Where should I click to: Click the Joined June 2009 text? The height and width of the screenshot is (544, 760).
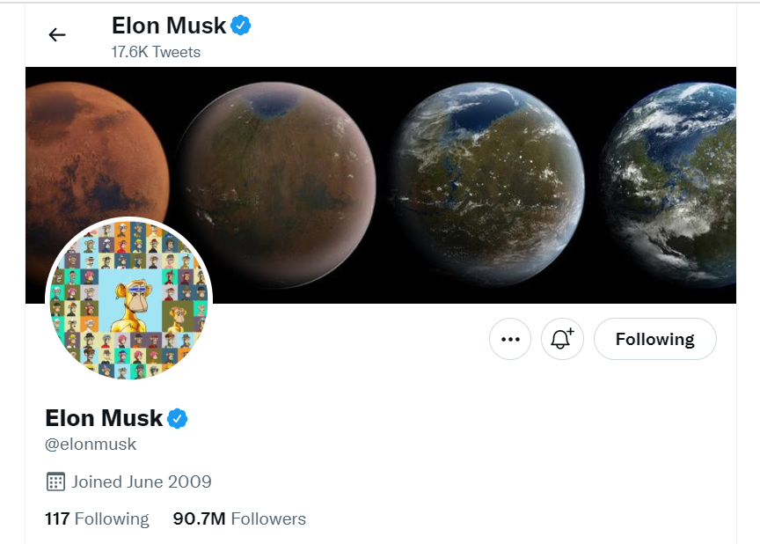click(142, 482)
